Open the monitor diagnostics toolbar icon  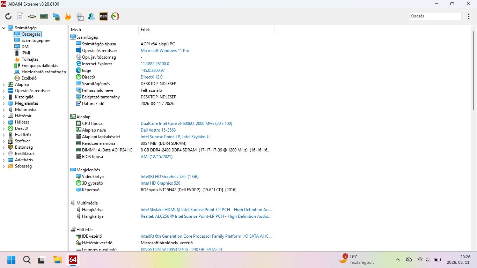(x=56, y=16)
